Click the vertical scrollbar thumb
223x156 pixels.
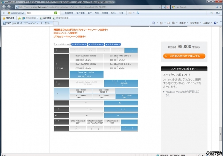[x=220, y=134]
